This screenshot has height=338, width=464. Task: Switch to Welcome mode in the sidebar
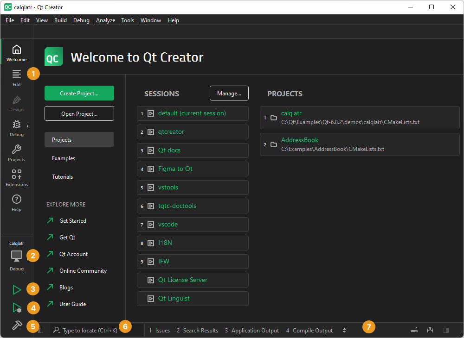tap(17, 53)
